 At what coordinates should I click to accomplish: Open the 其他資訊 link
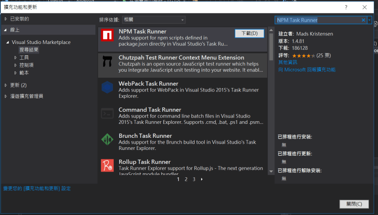coord(288,62)
